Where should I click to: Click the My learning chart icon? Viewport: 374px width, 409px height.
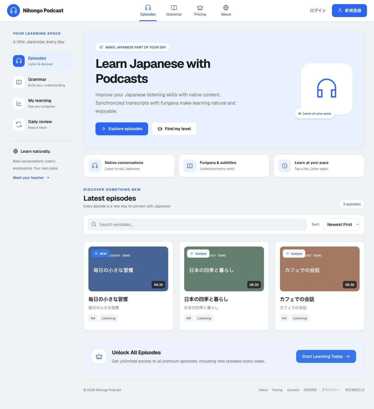(x=19, y=103)
